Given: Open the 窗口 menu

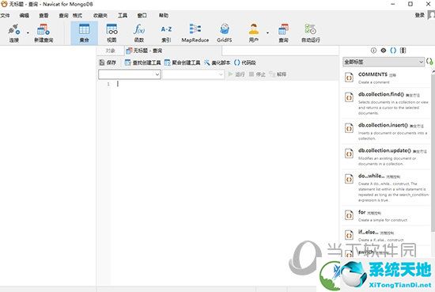Looking at the screenshot, I should coord(142,15).
